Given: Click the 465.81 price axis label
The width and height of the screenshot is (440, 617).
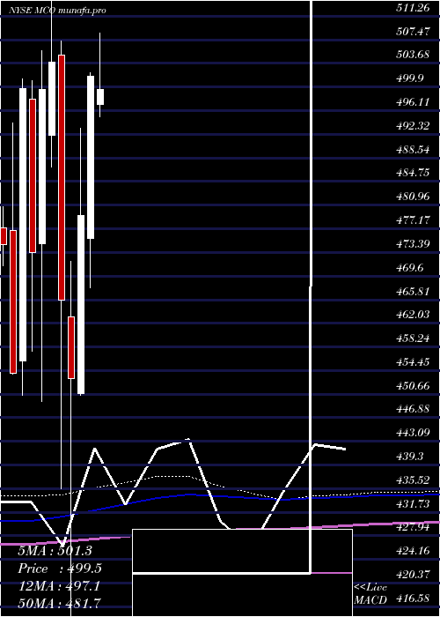Looking at the screenshot, I should (x=413, y=291).
